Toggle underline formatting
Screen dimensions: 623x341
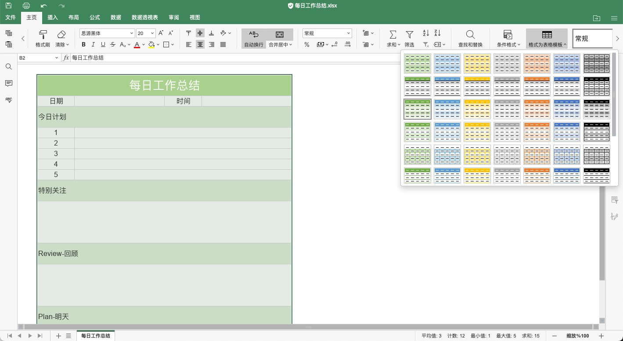click(x=103, y=44)
